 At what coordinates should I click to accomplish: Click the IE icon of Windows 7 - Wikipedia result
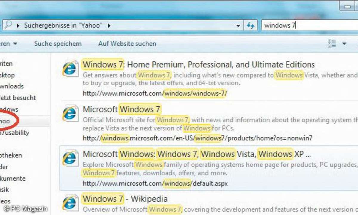pyautogui.click(x=70, y=202)
